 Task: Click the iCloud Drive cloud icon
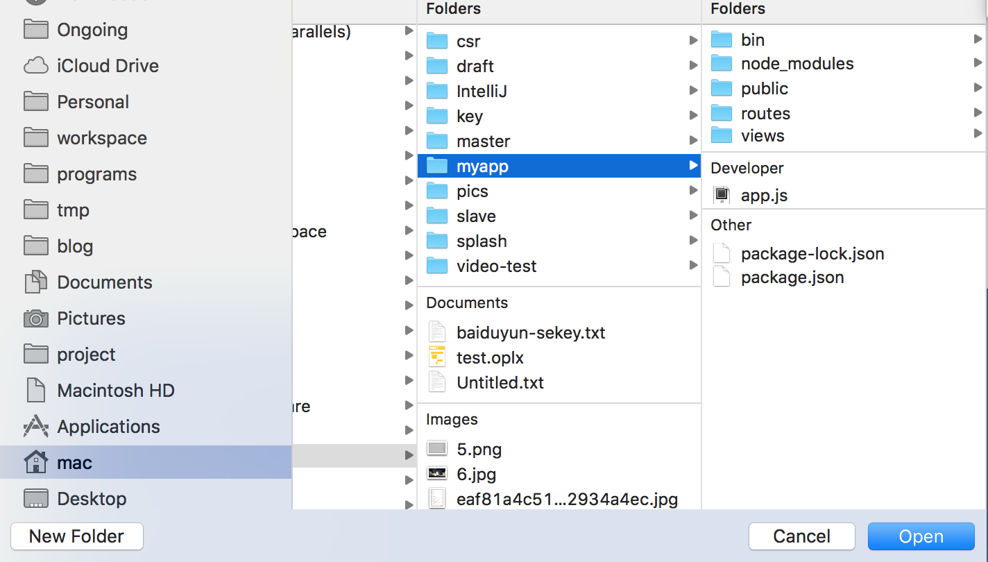[x=35, y=66]
